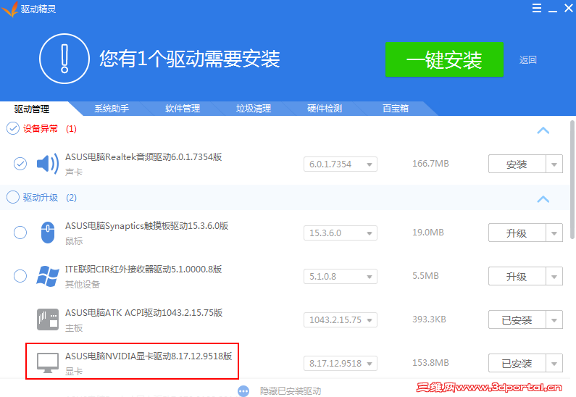Viewport: 576px width, 397px height.
Task: Click the 19.0MB size value
Action: (428, 233)
